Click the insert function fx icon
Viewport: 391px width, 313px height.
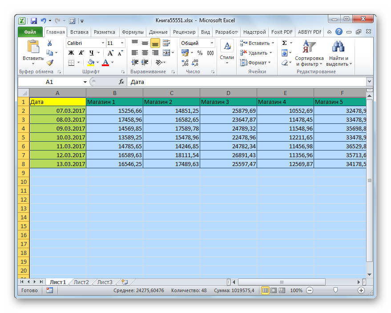click(121, 82)
